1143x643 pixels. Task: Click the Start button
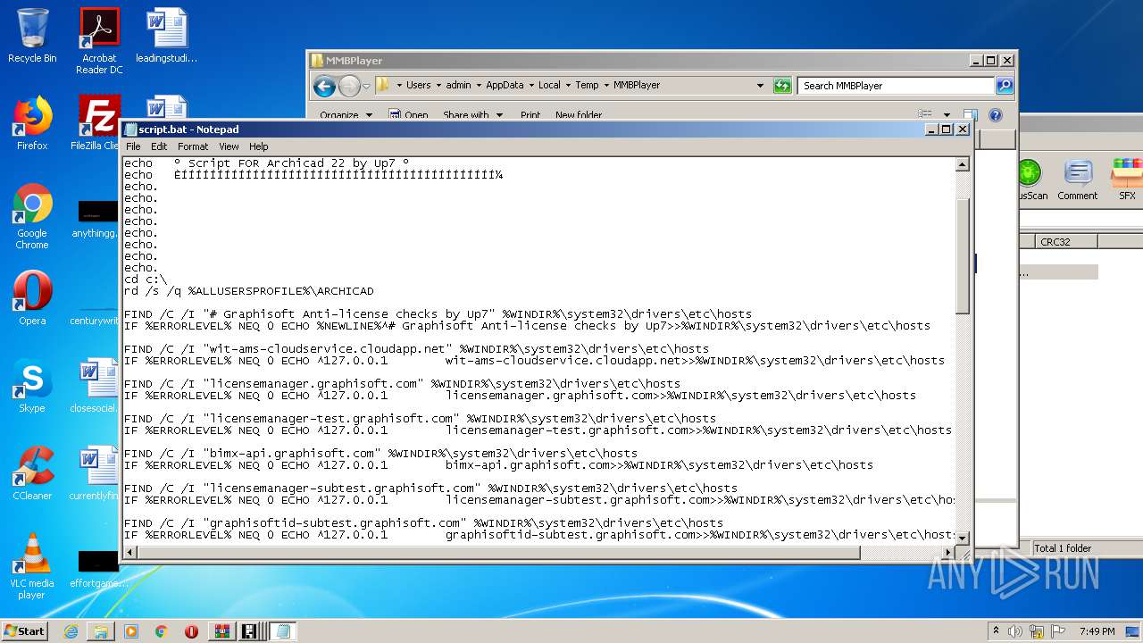point(25,630)
